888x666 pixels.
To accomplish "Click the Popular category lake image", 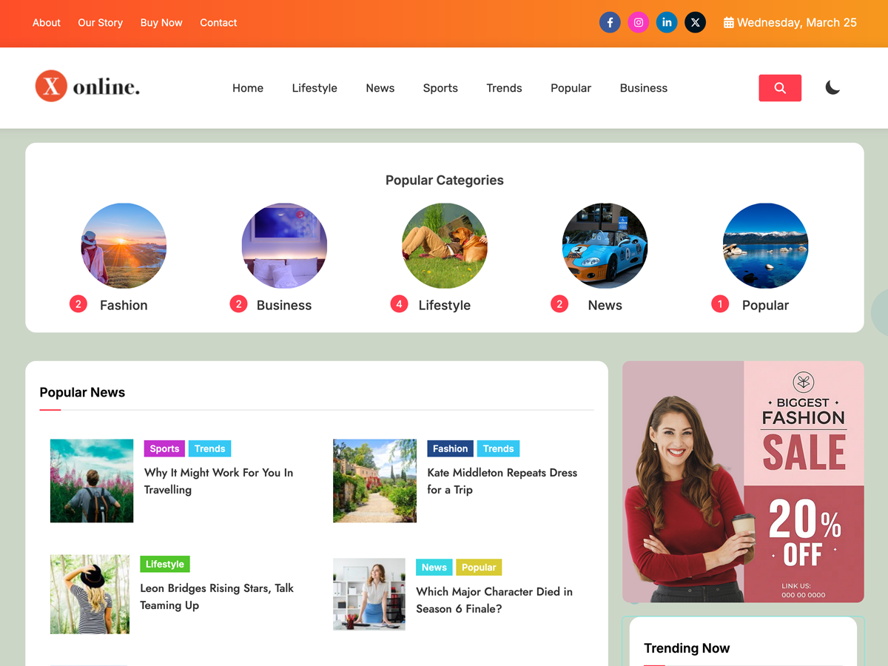I will [765, 246].
